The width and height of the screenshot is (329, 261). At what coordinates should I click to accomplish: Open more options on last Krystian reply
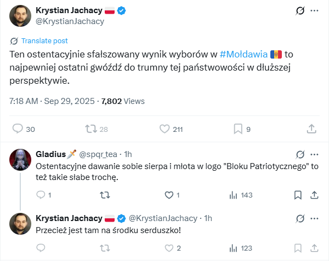tap(314, 219)
